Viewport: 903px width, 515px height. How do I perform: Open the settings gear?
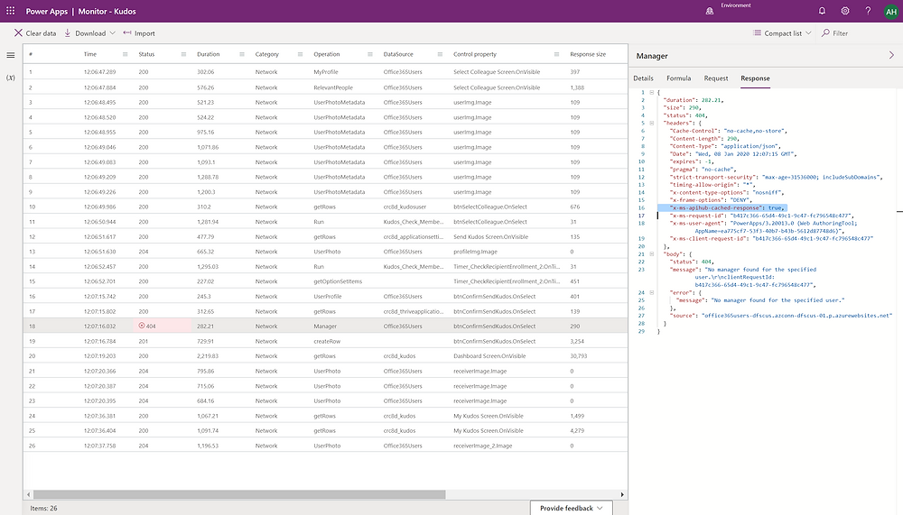point(845,11)
